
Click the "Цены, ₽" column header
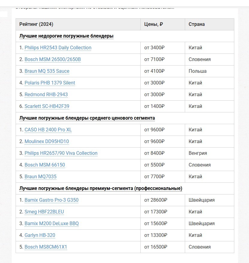(153, 24)
